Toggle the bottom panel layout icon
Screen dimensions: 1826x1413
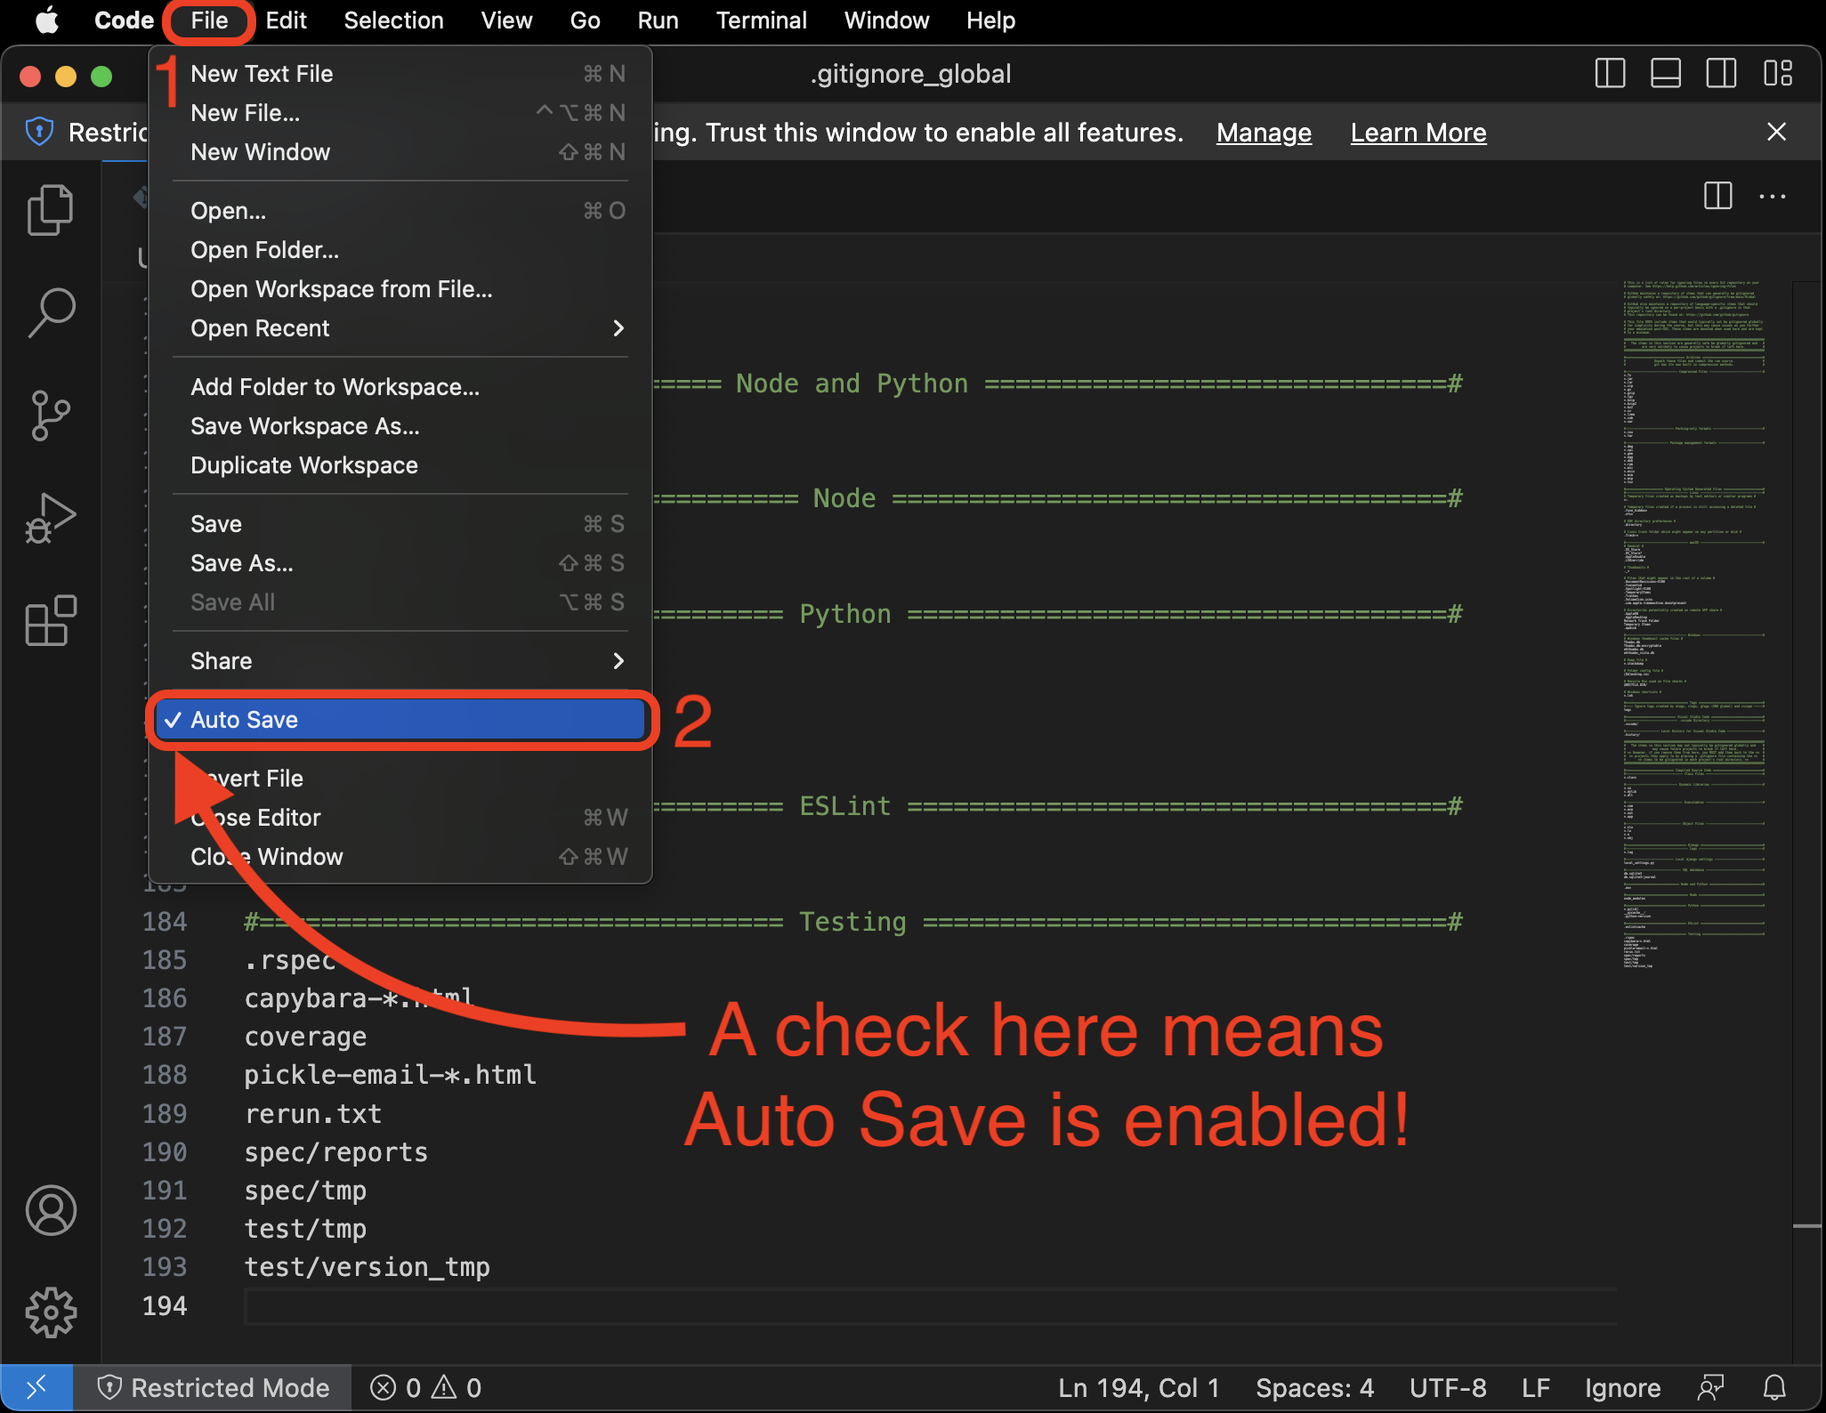point(1665,74)
